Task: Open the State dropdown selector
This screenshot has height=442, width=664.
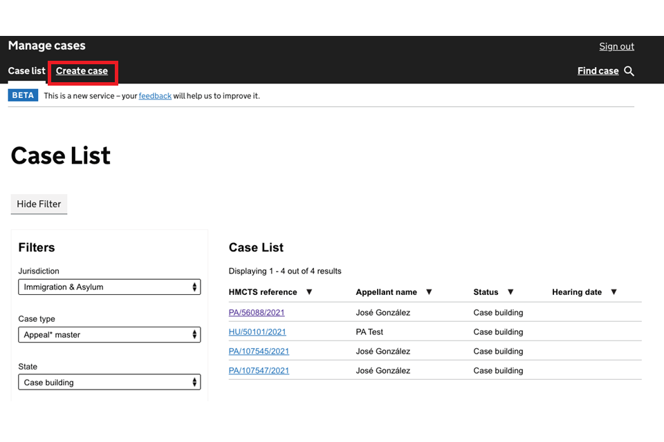Action: pyautogui.click(x=109, y=383)
